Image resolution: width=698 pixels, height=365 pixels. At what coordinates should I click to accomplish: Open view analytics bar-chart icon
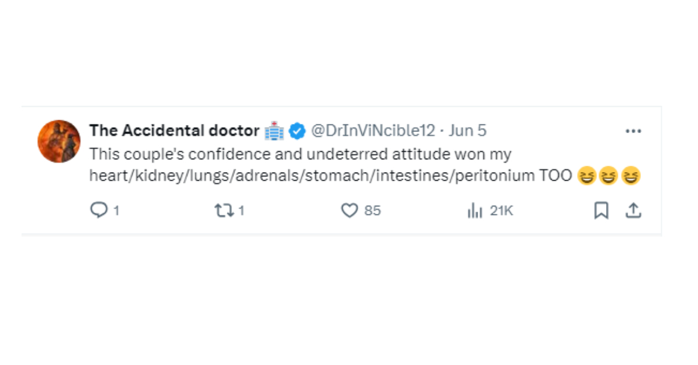pyautogui.click(x=475, y=210)
